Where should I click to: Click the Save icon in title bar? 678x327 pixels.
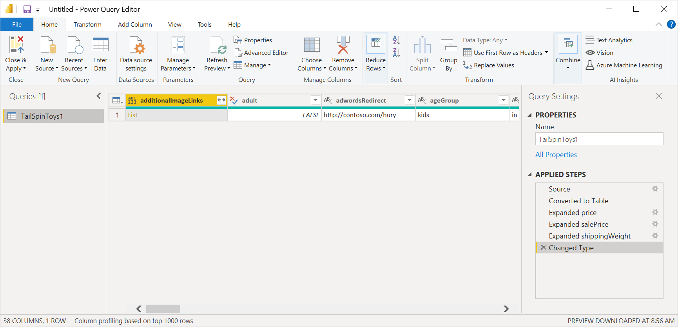(27, 9)
